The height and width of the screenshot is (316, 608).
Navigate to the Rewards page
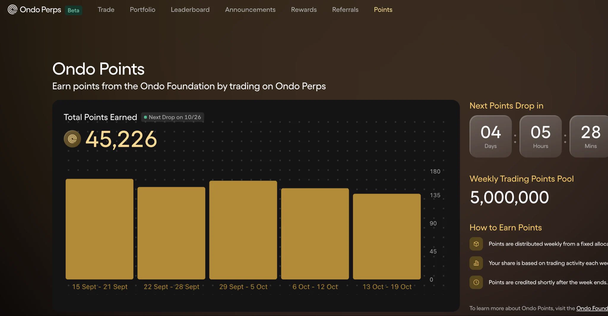click(x=304, y=10)
